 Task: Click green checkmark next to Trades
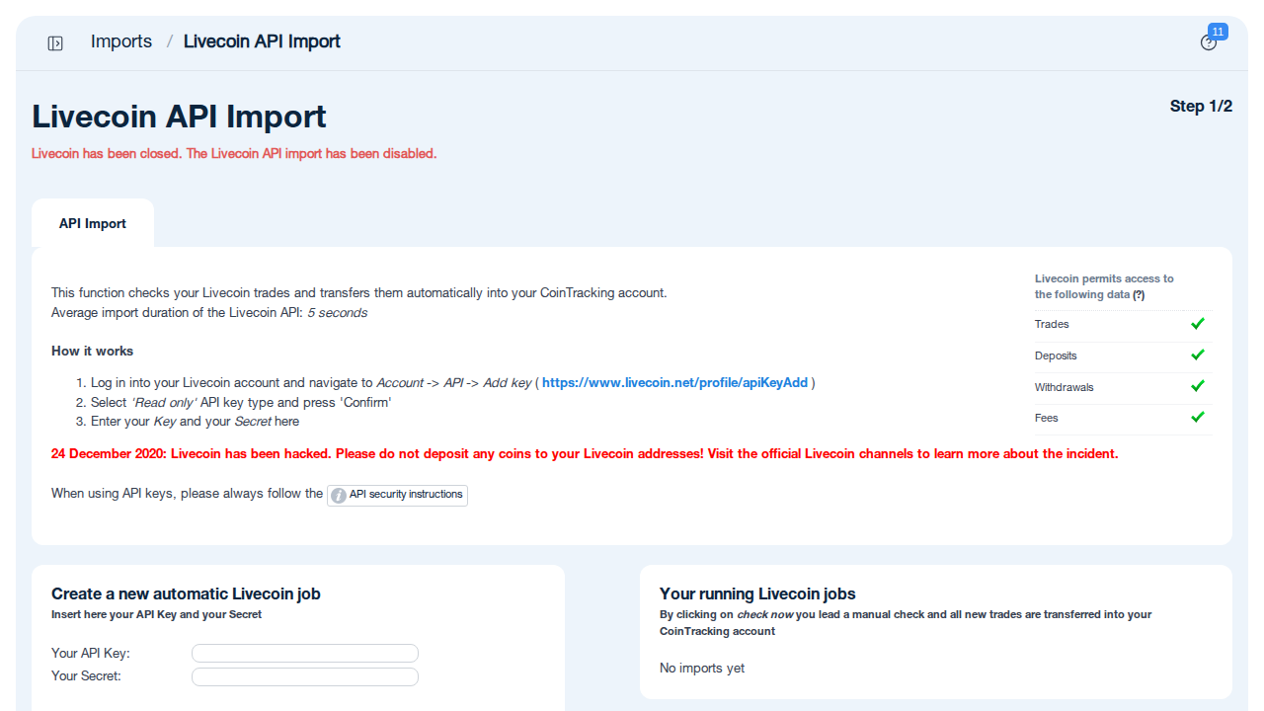1198,324
